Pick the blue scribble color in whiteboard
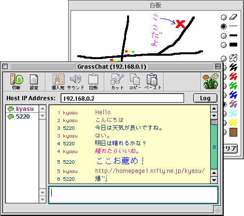Image resolution: width=244 pixels, height=216 pixels. coord(233,95)
